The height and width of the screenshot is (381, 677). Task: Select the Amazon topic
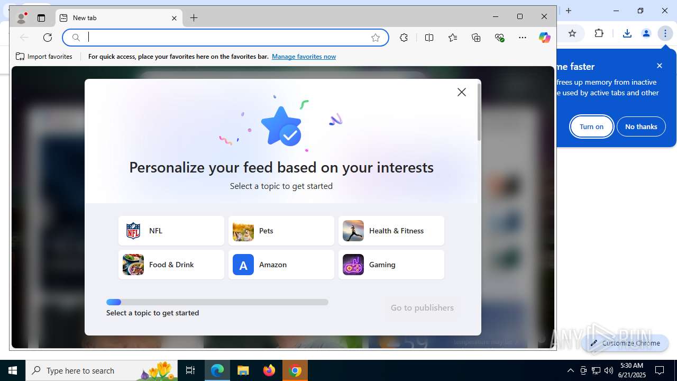(x=281, y=265)
